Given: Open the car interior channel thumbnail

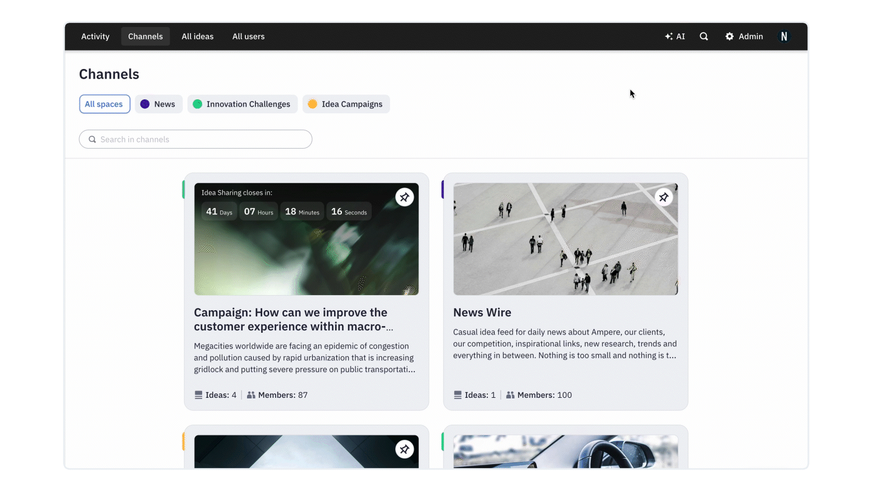Looking at the screenshot, I should tap(565, 452).
